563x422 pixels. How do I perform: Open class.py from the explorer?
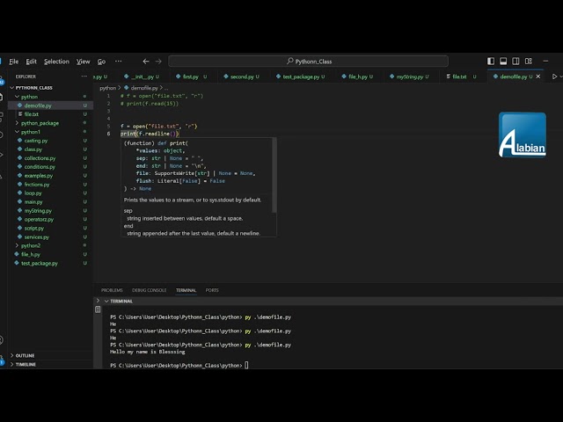point(33,149)
